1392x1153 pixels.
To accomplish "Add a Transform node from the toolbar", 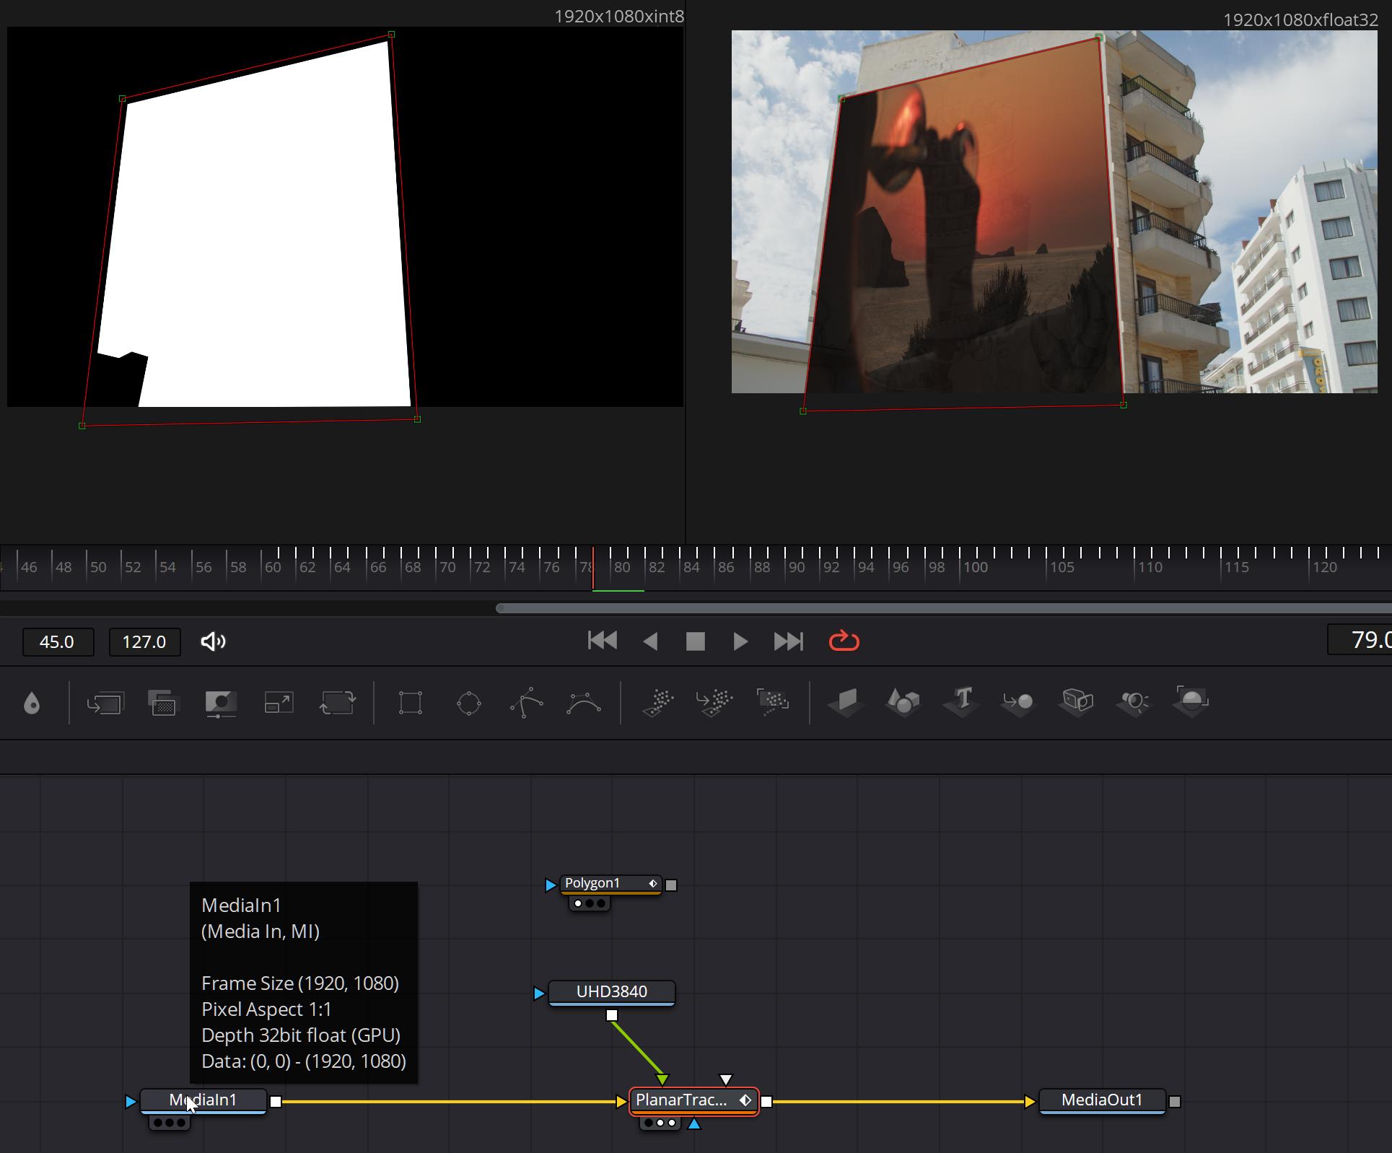I will (338, 703).
